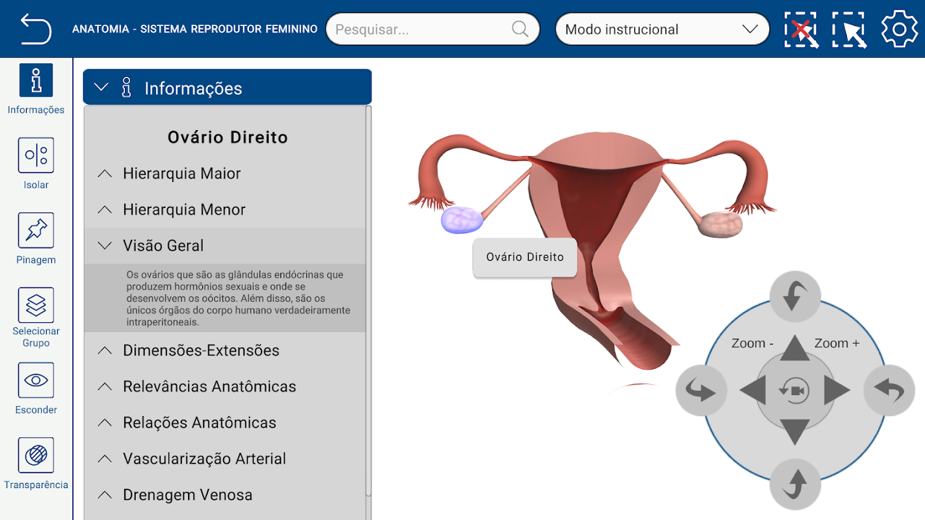The image size is (925, 520).
Task: Select the highlighted blue right ovary in model
Action: [462, 219]
